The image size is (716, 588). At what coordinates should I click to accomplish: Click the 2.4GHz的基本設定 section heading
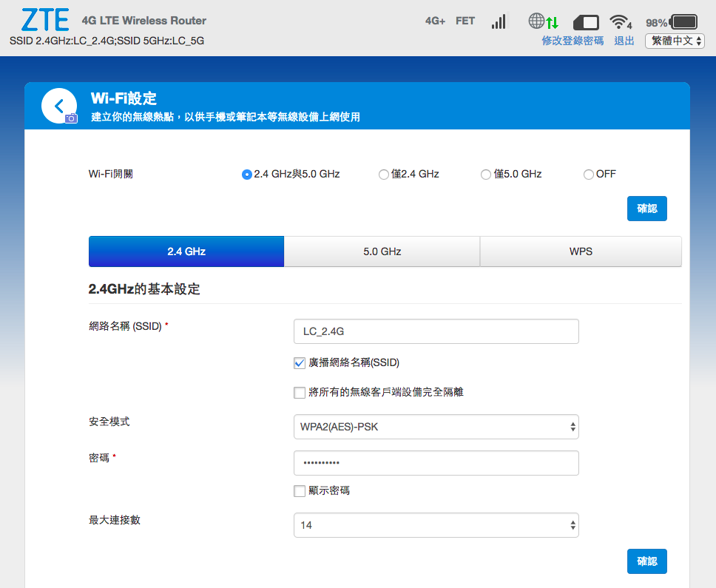[x=144, y=289]
